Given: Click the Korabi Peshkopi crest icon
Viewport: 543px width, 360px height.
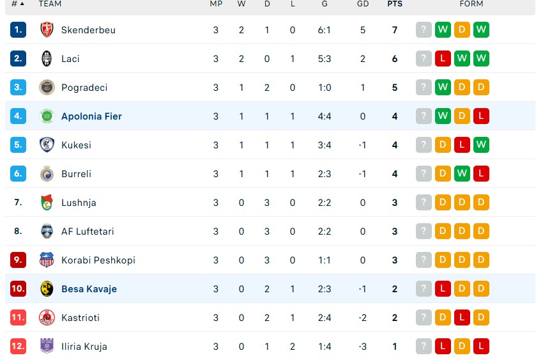Looking at the screenshot, I should [x=47, y=260].
